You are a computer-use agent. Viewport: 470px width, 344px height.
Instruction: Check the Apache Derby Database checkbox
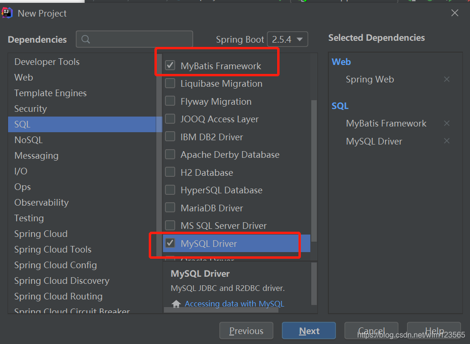(x=170, y=154)
